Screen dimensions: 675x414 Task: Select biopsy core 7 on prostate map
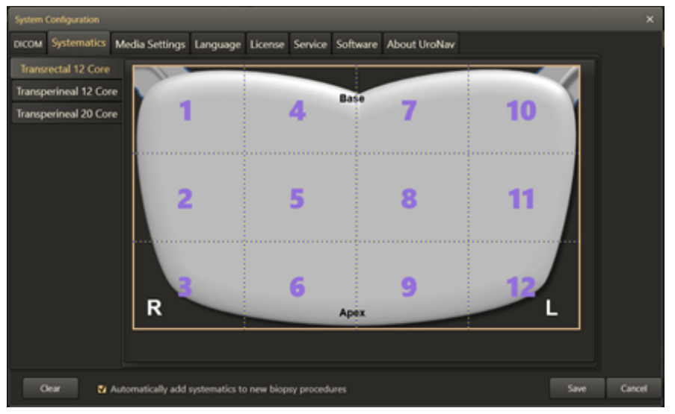point(409,111)
